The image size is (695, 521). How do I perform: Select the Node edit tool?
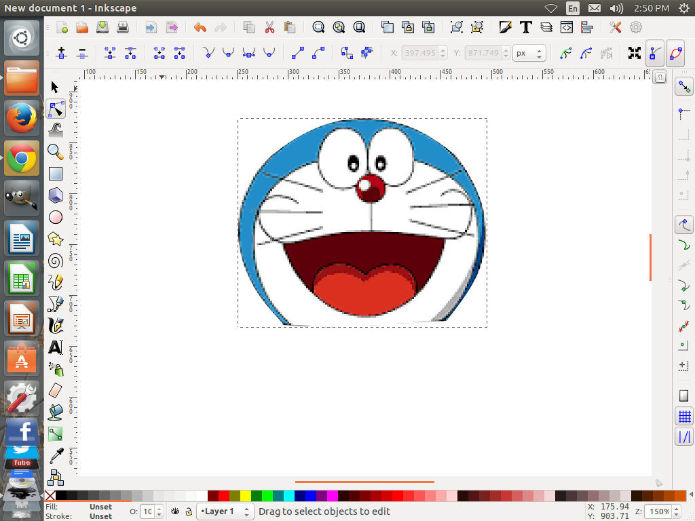[x=56, y=109]
